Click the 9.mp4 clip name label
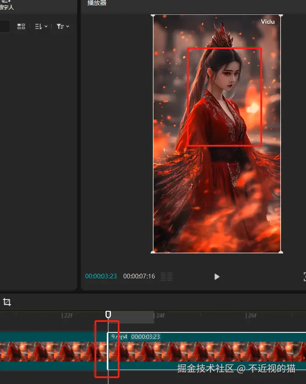Screen dimensions: 306x384 pos(119,337)
